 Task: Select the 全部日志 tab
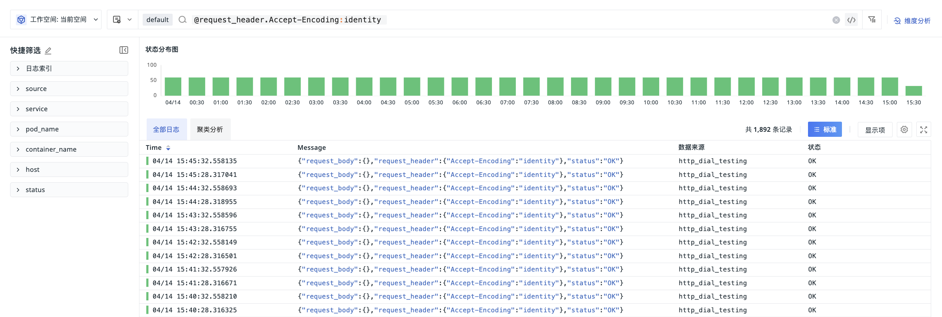click(x=166, y=129)
